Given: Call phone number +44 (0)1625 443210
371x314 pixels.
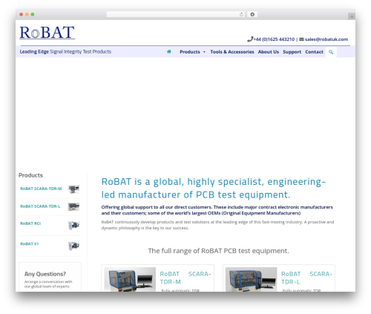Looking at the screenshot, I should click(274, 39).
